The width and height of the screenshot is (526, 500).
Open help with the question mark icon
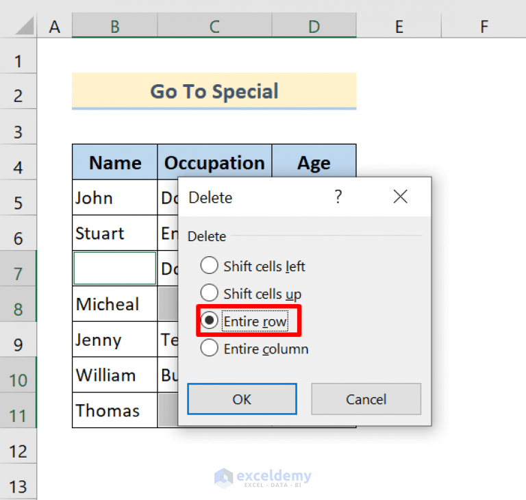click(338, 197)
